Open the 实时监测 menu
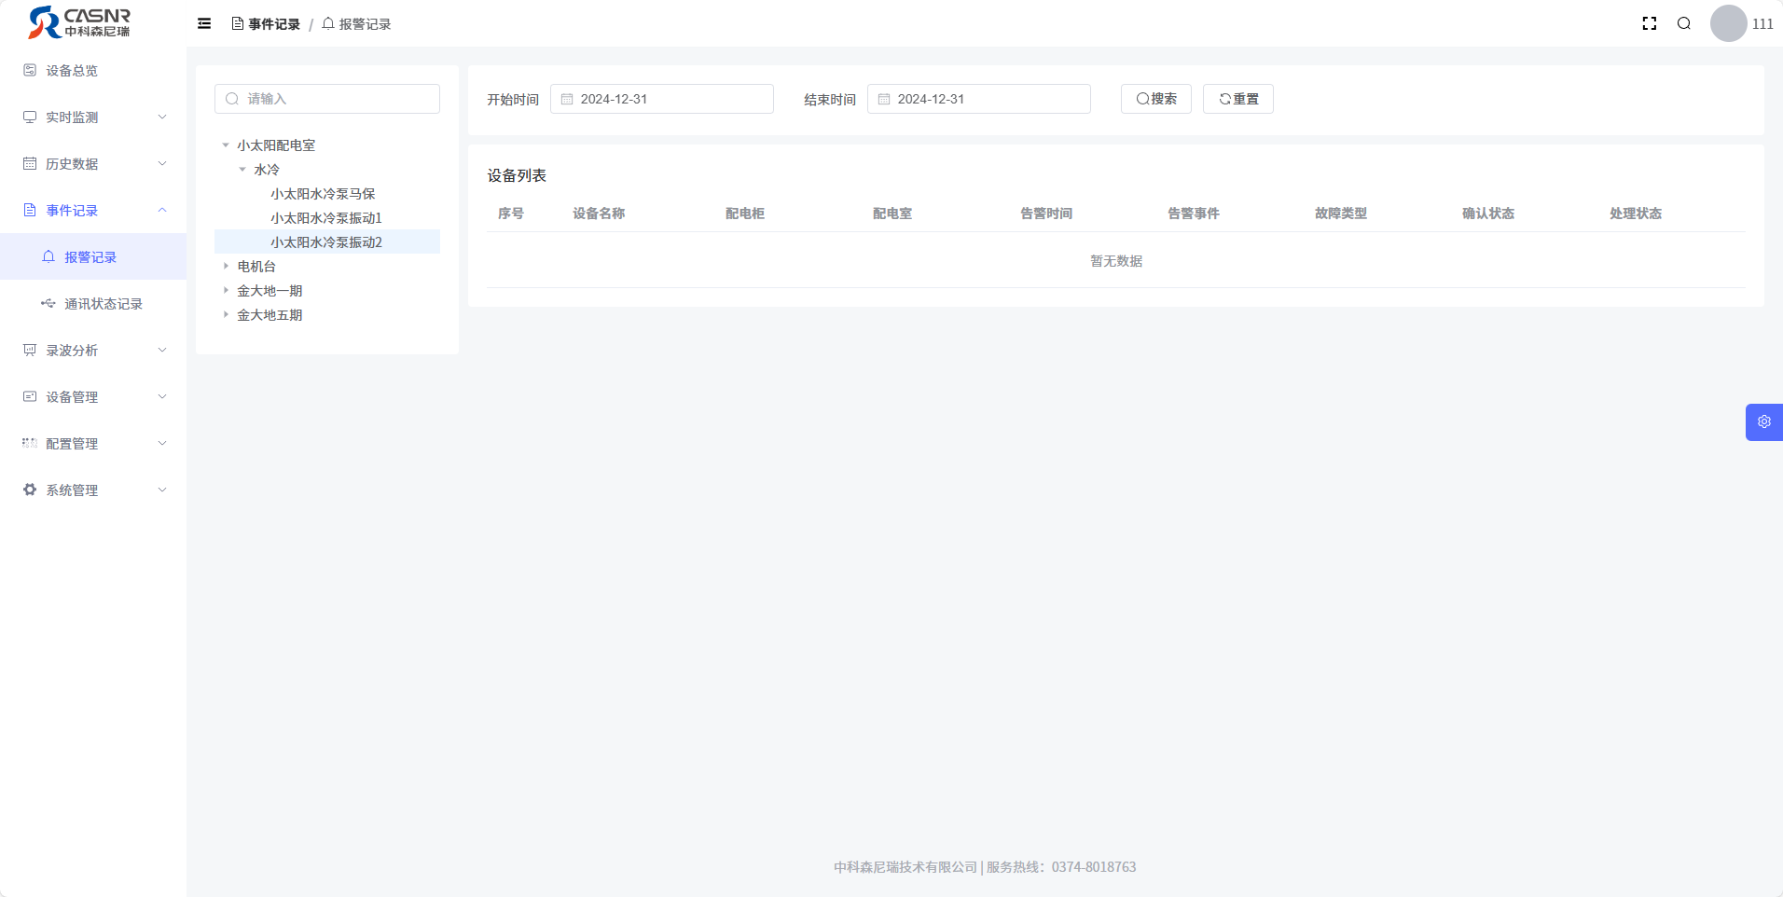1783x897 pixels. (x=93, y=117)
